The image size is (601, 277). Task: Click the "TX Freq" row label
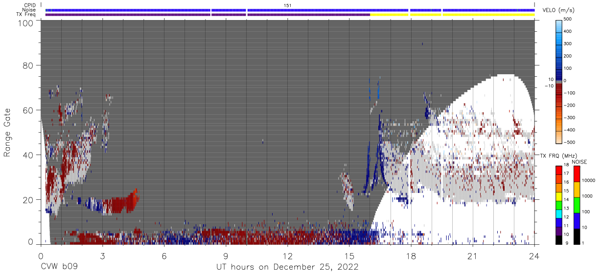(x=27, y=15)
